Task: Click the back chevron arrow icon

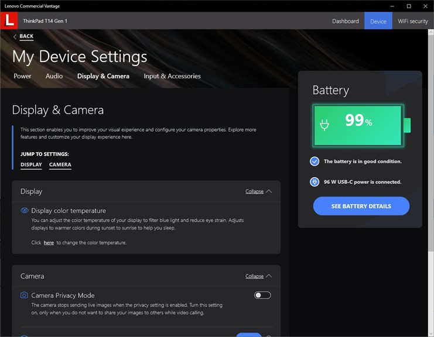Action: coord(15,36)
